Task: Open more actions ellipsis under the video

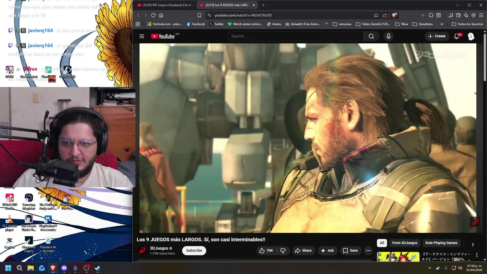Action: tap(368, 250)
